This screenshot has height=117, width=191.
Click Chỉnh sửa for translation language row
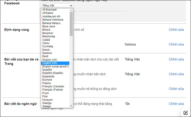point(176,59)
